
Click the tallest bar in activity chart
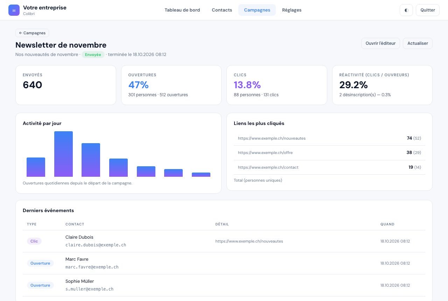click(63, 154)
